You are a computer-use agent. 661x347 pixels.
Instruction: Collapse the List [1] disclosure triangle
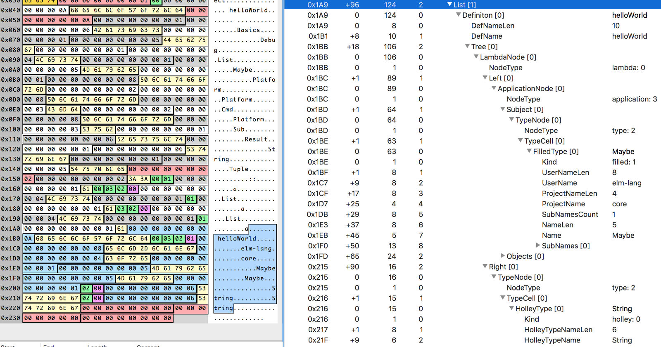point(449,5)
